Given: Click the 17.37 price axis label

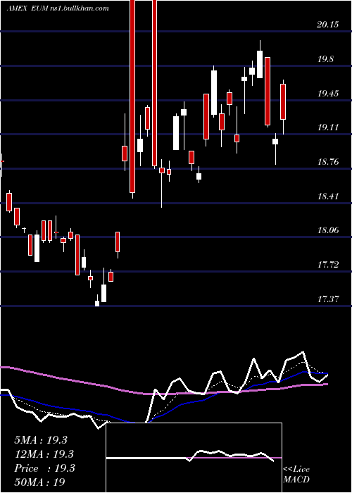Looking at the screenshot, I should [328, 299].
